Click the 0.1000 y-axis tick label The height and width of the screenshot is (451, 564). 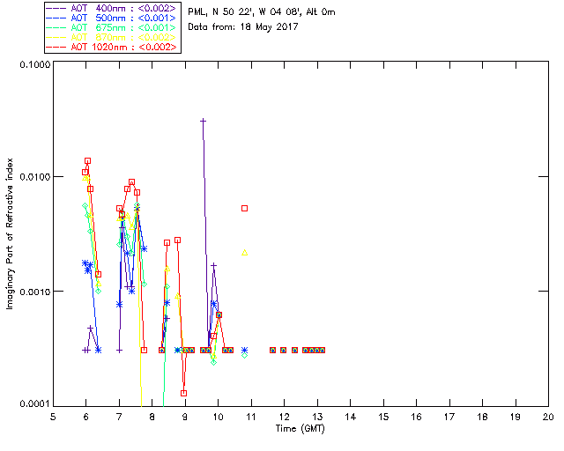coord(33,66)
